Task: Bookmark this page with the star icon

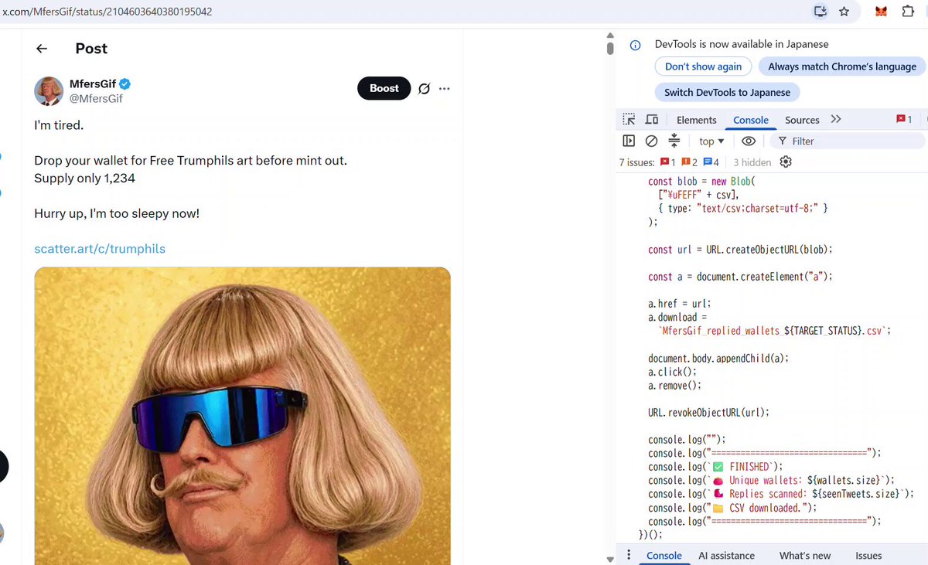Action: 844,12
